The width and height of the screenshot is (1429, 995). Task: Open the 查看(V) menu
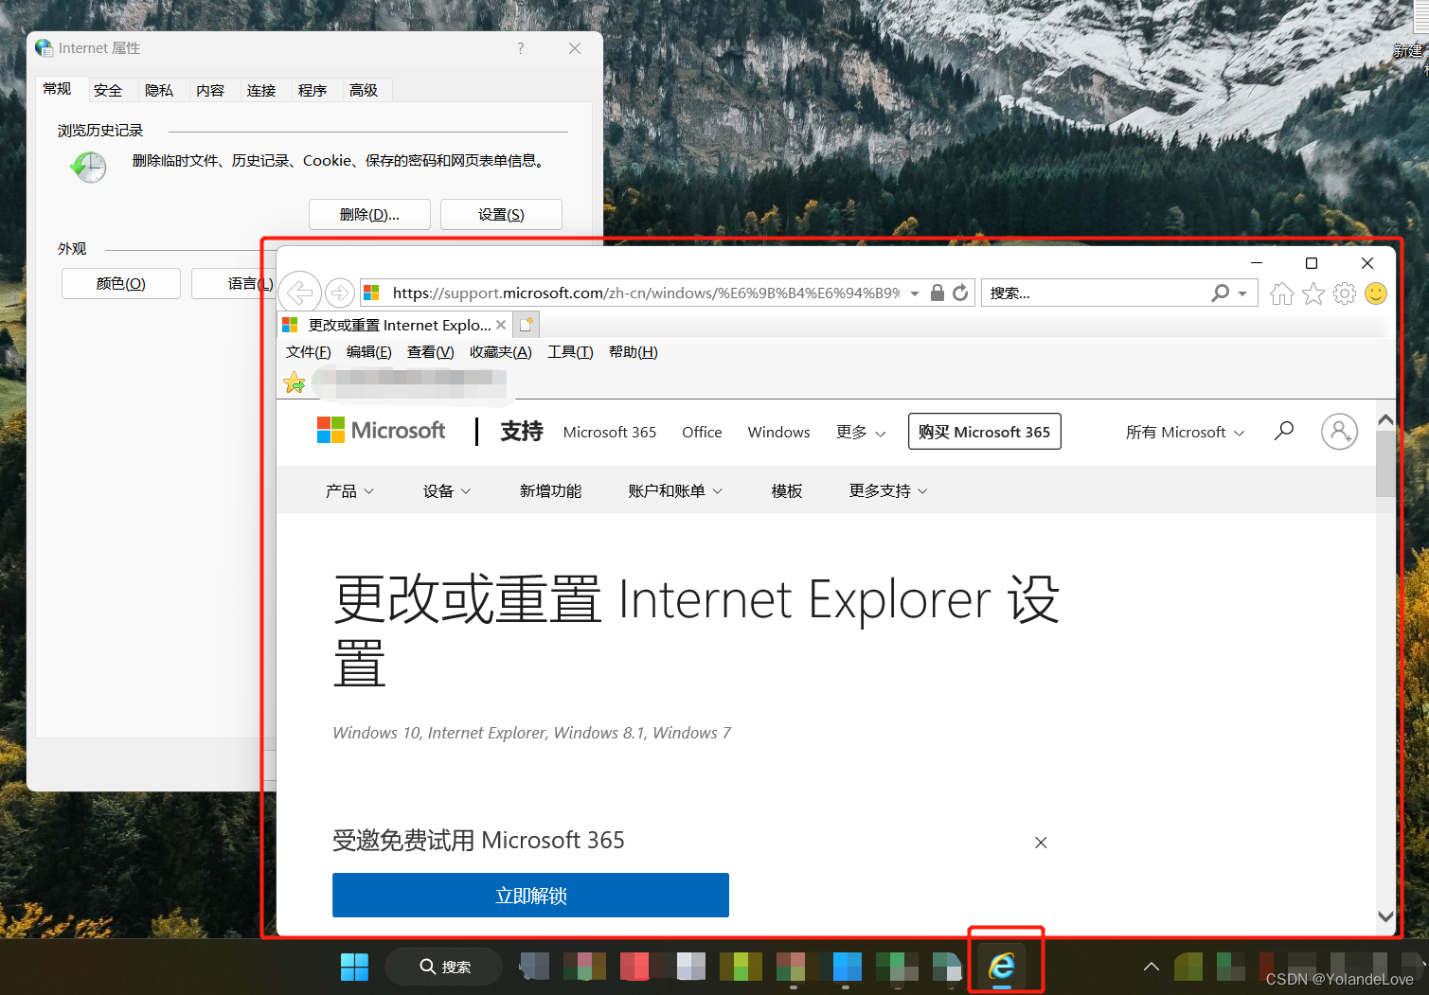pyautogui.click(x=431, y=352)
